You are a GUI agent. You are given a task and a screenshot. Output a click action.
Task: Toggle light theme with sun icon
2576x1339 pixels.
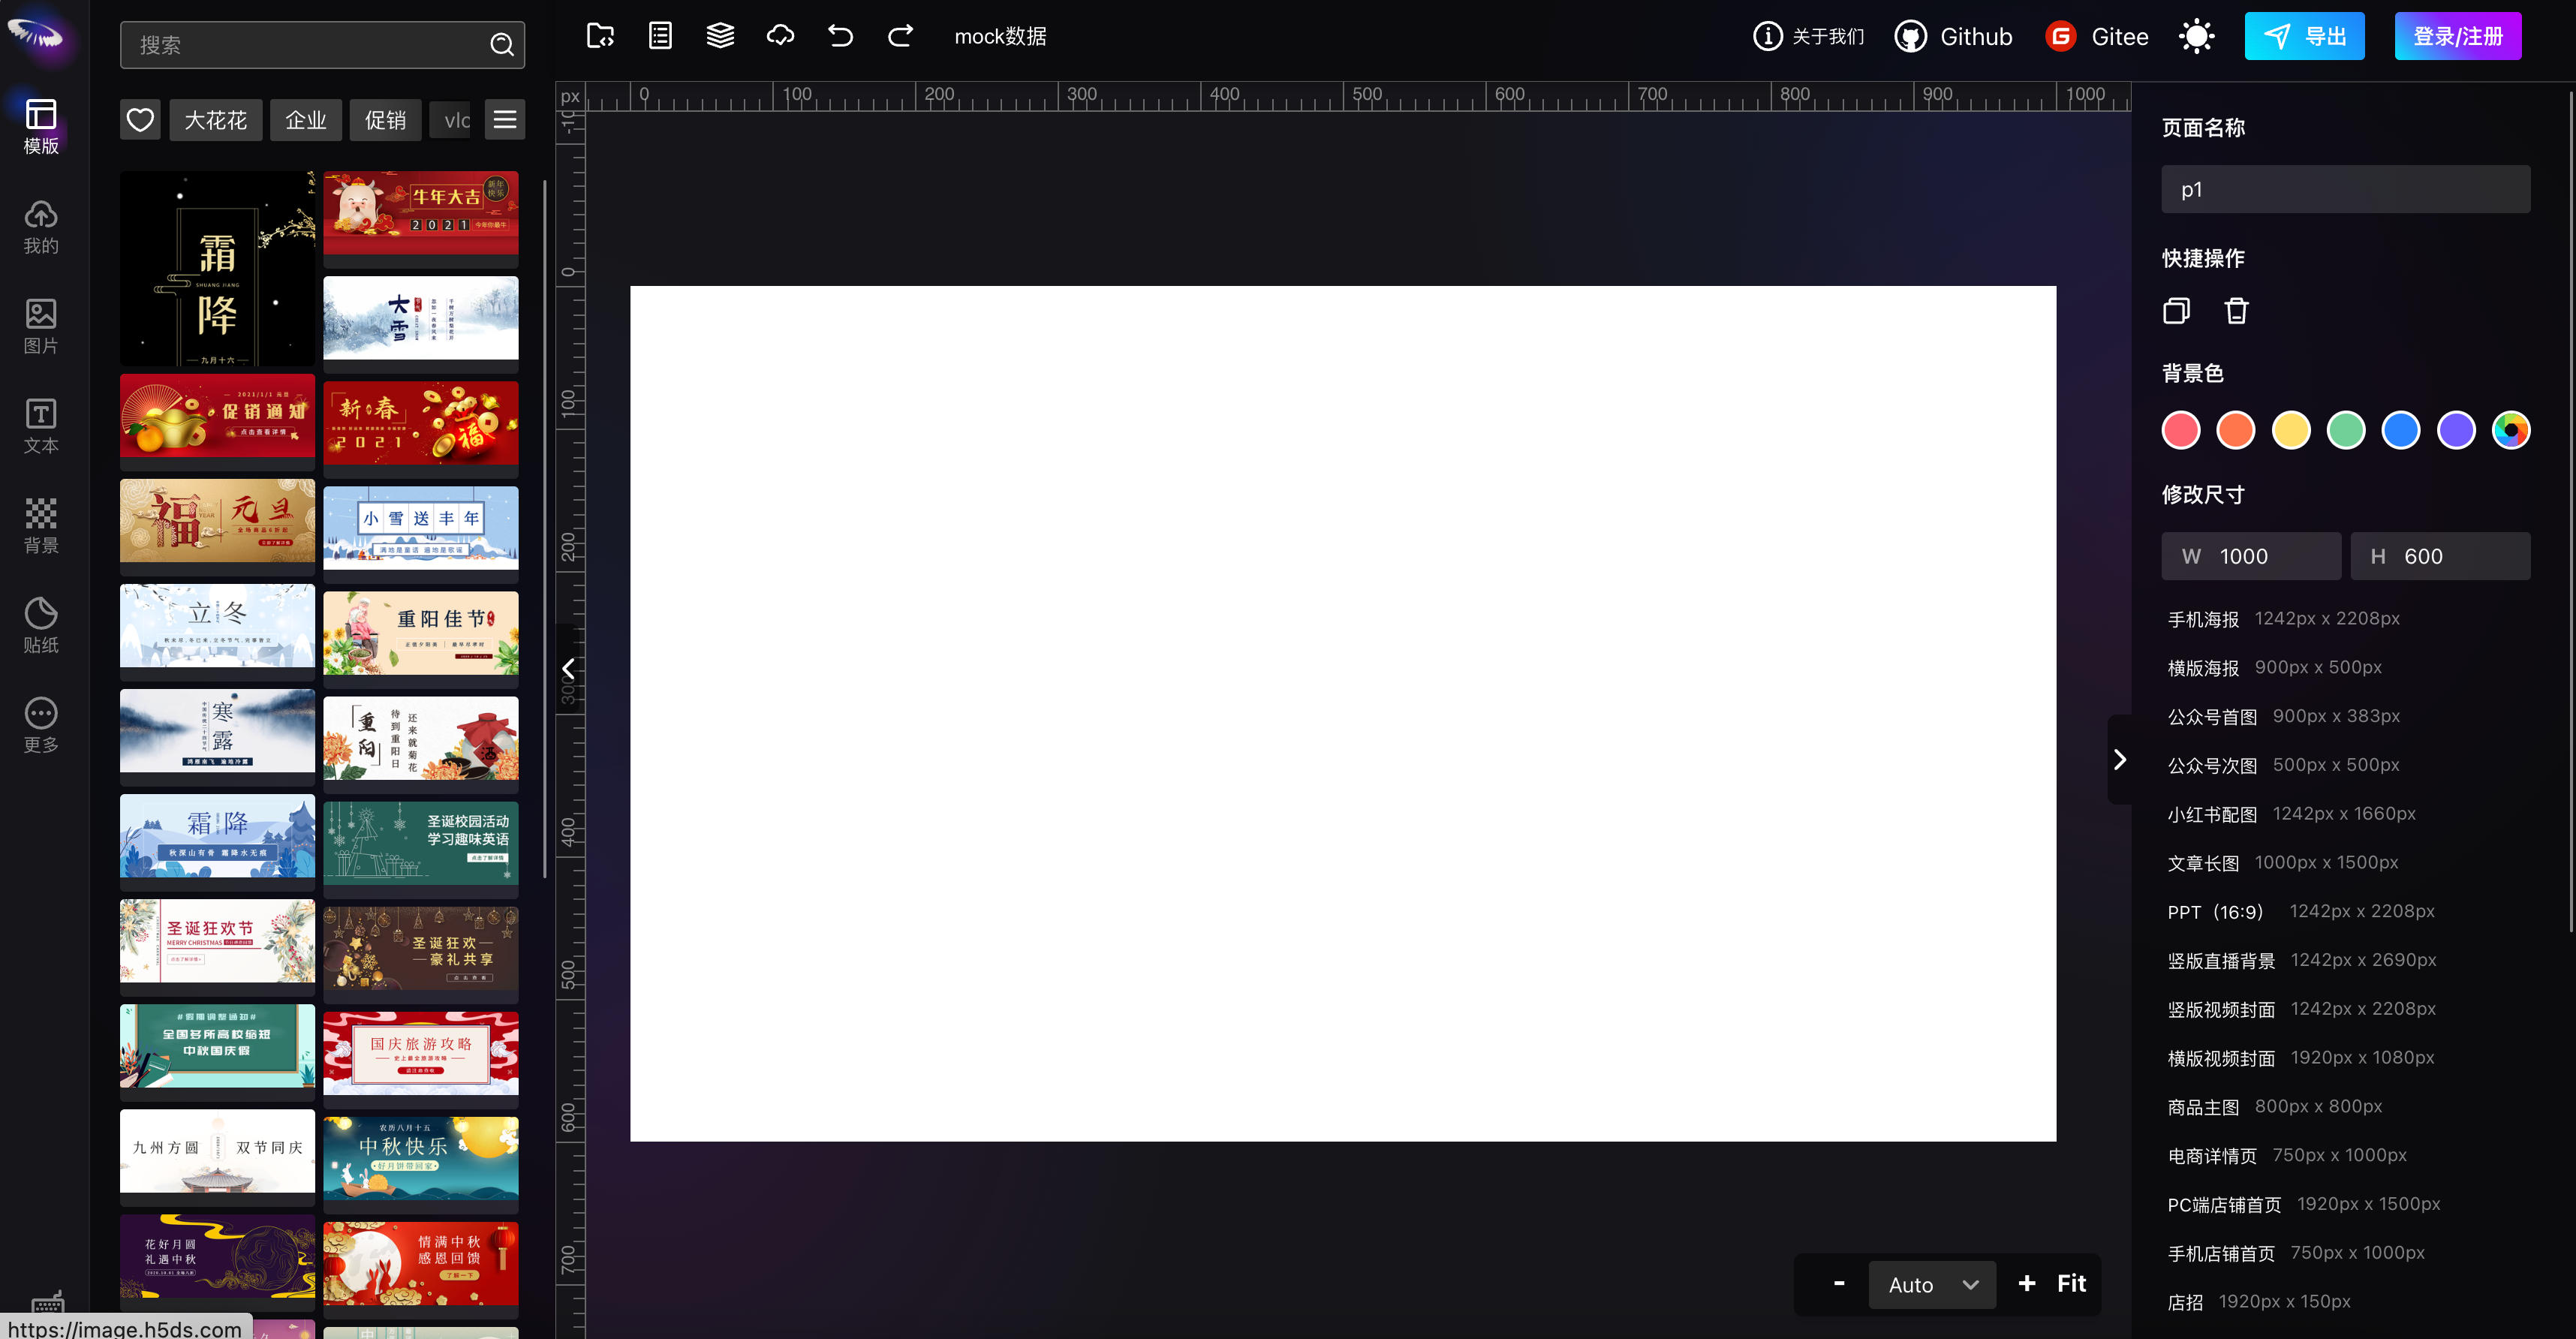tap(2196, 37)
